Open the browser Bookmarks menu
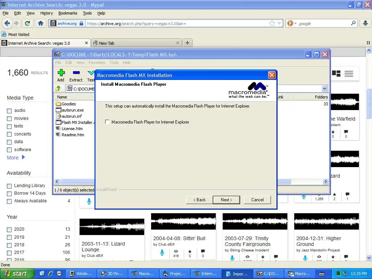372x279 pixels. pyautogui.click(x=68, y=13)
